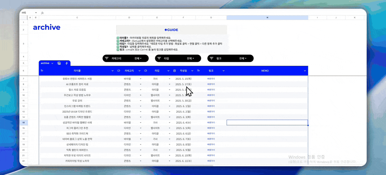
Task: Open the 링크 slicer 전체 dropdown
Action: [x=243, y=59]
